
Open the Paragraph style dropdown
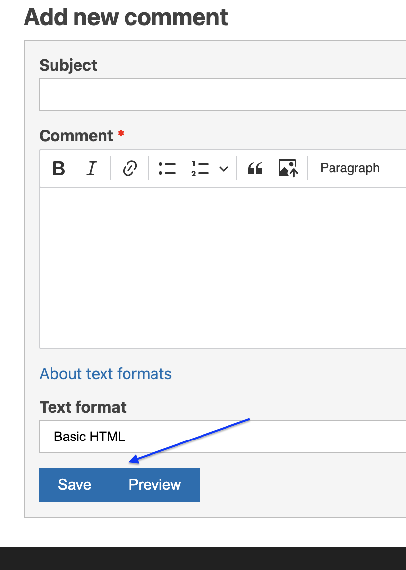pyautogui.click(x=350, y=168)
